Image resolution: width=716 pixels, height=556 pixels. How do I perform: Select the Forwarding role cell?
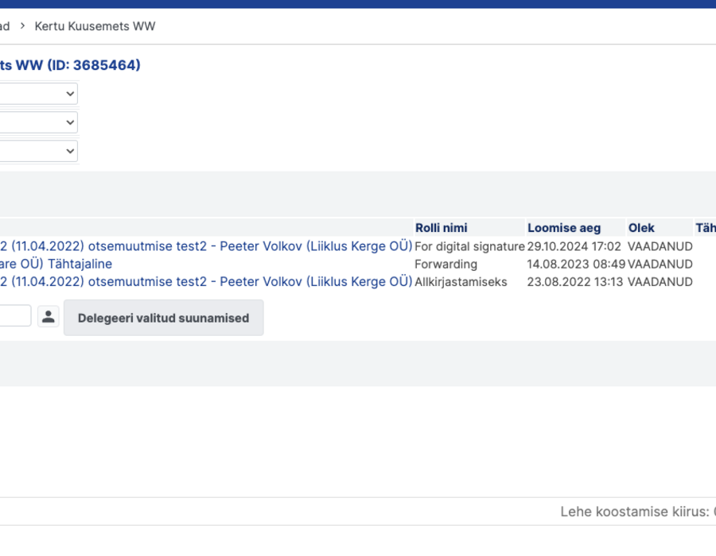[446, 264]
